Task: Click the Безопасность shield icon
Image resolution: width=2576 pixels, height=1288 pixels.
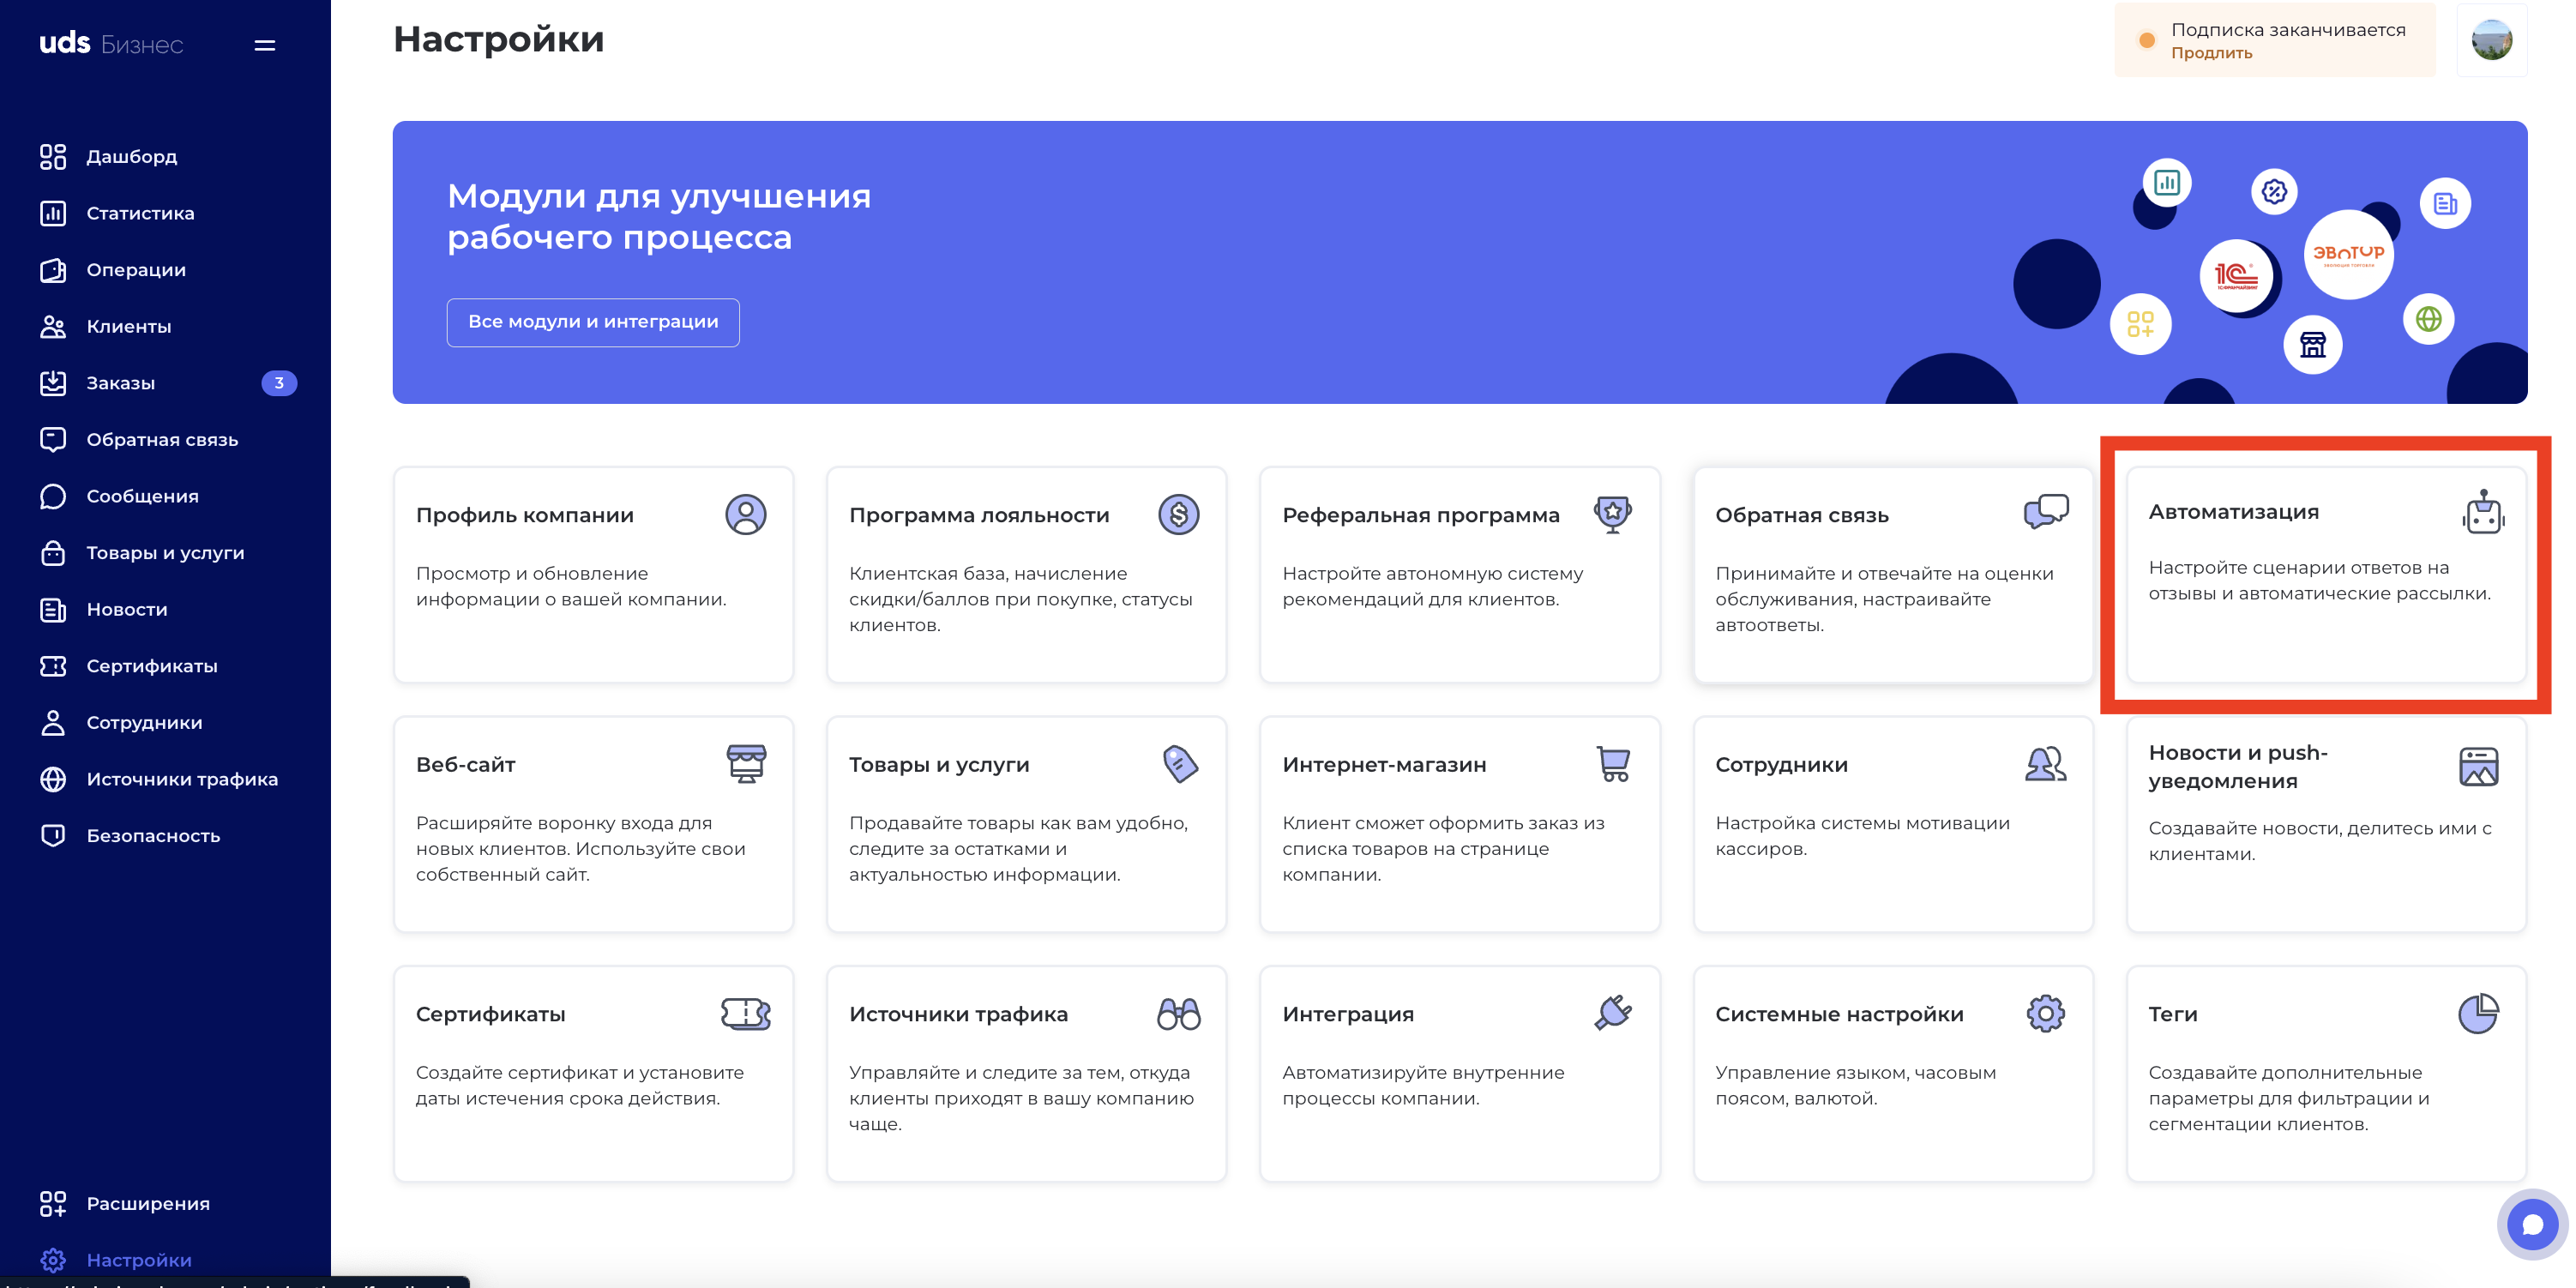Action: 53,836
